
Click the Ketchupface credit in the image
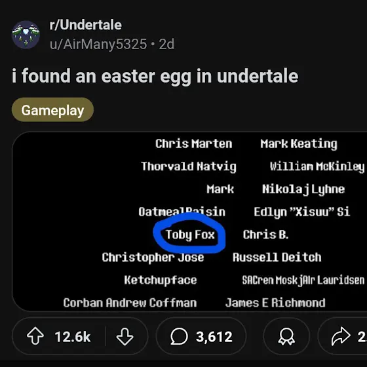pos(161,280)
